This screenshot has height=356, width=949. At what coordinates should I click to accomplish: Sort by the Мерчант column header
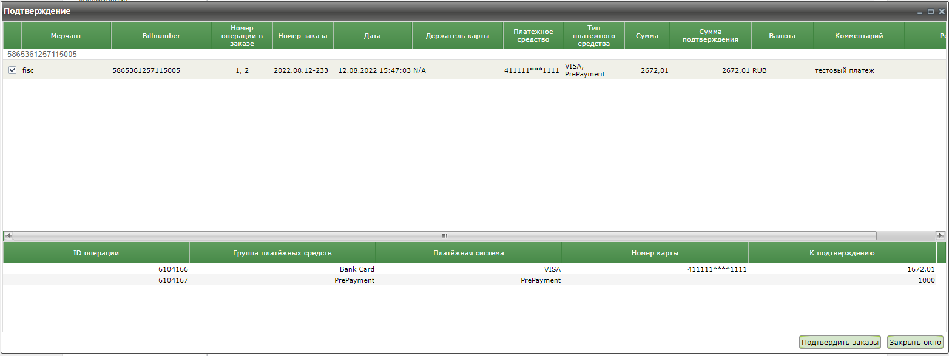66,36
